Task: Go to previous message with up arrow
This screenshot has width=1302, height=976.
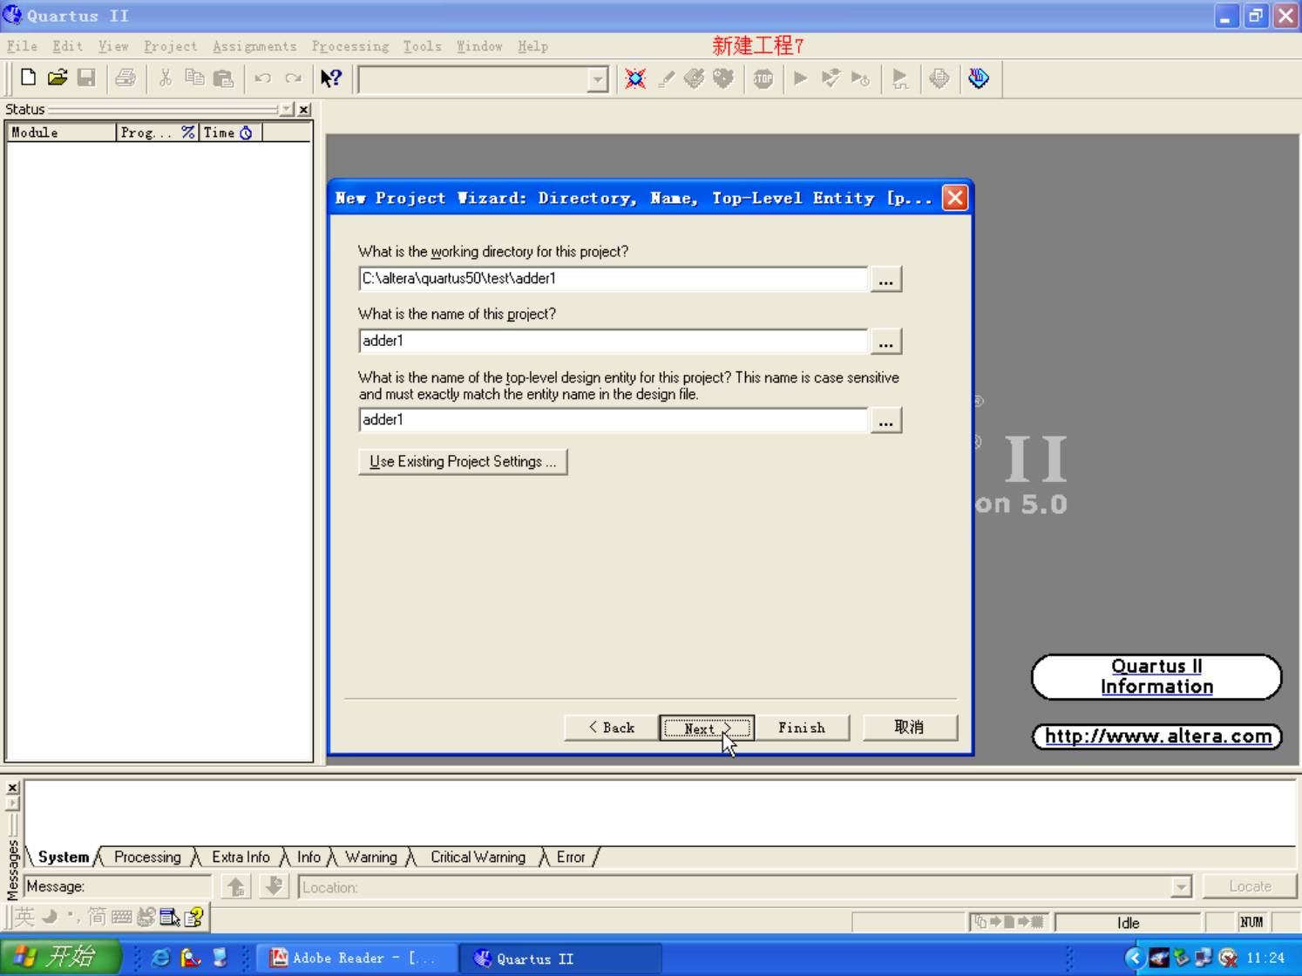Action: point(236,887)
